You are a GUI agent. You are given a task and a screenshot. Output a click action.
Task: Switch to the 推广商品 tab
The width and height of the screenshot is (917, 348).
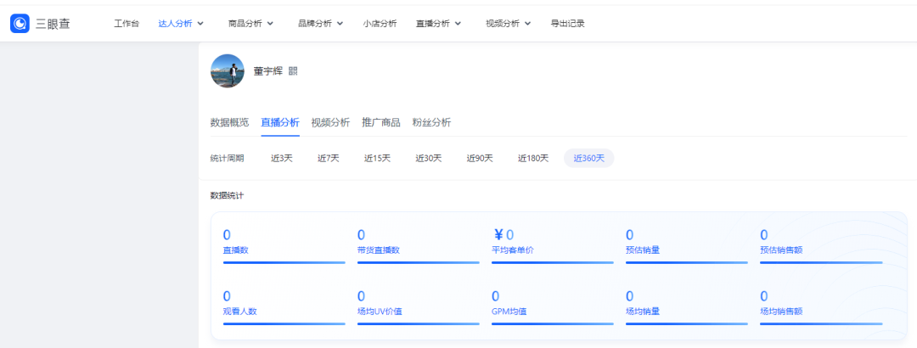[x=381, y=122]
